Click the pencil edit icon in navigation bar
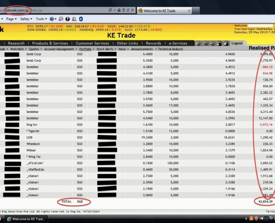The height and width of the screenshot is (223, 275). pos(205,43)
